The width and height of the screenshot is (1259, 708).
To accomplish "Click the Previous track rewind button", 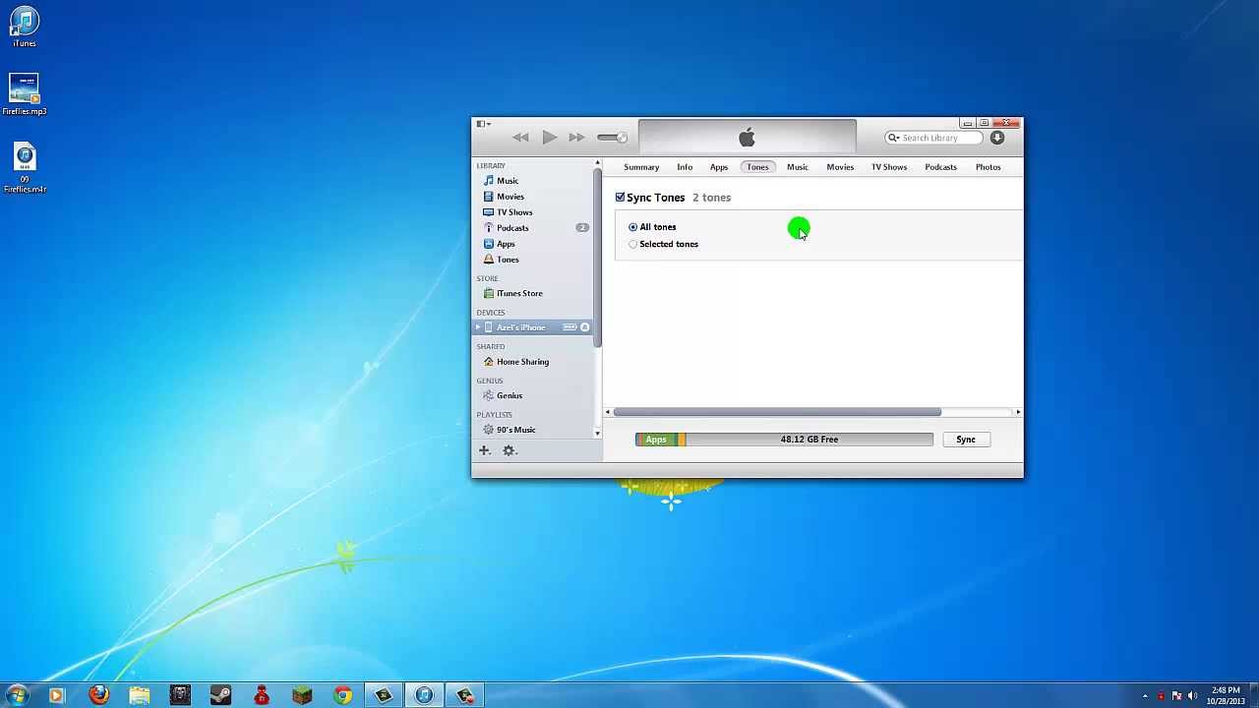I will click(x=520, y=138).
